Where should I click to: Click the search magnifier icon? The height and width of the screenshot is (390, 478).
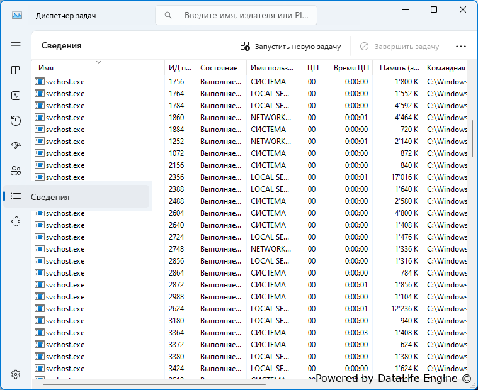[168, 15]
